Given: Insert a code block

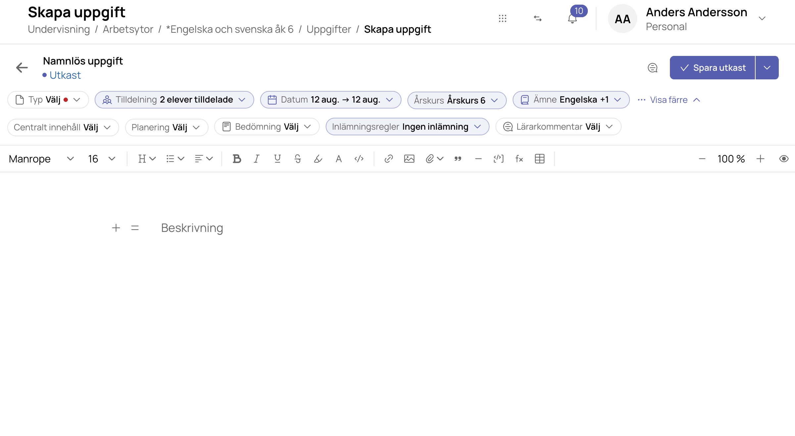Looking at the screenshot, I should pos(498,159).
